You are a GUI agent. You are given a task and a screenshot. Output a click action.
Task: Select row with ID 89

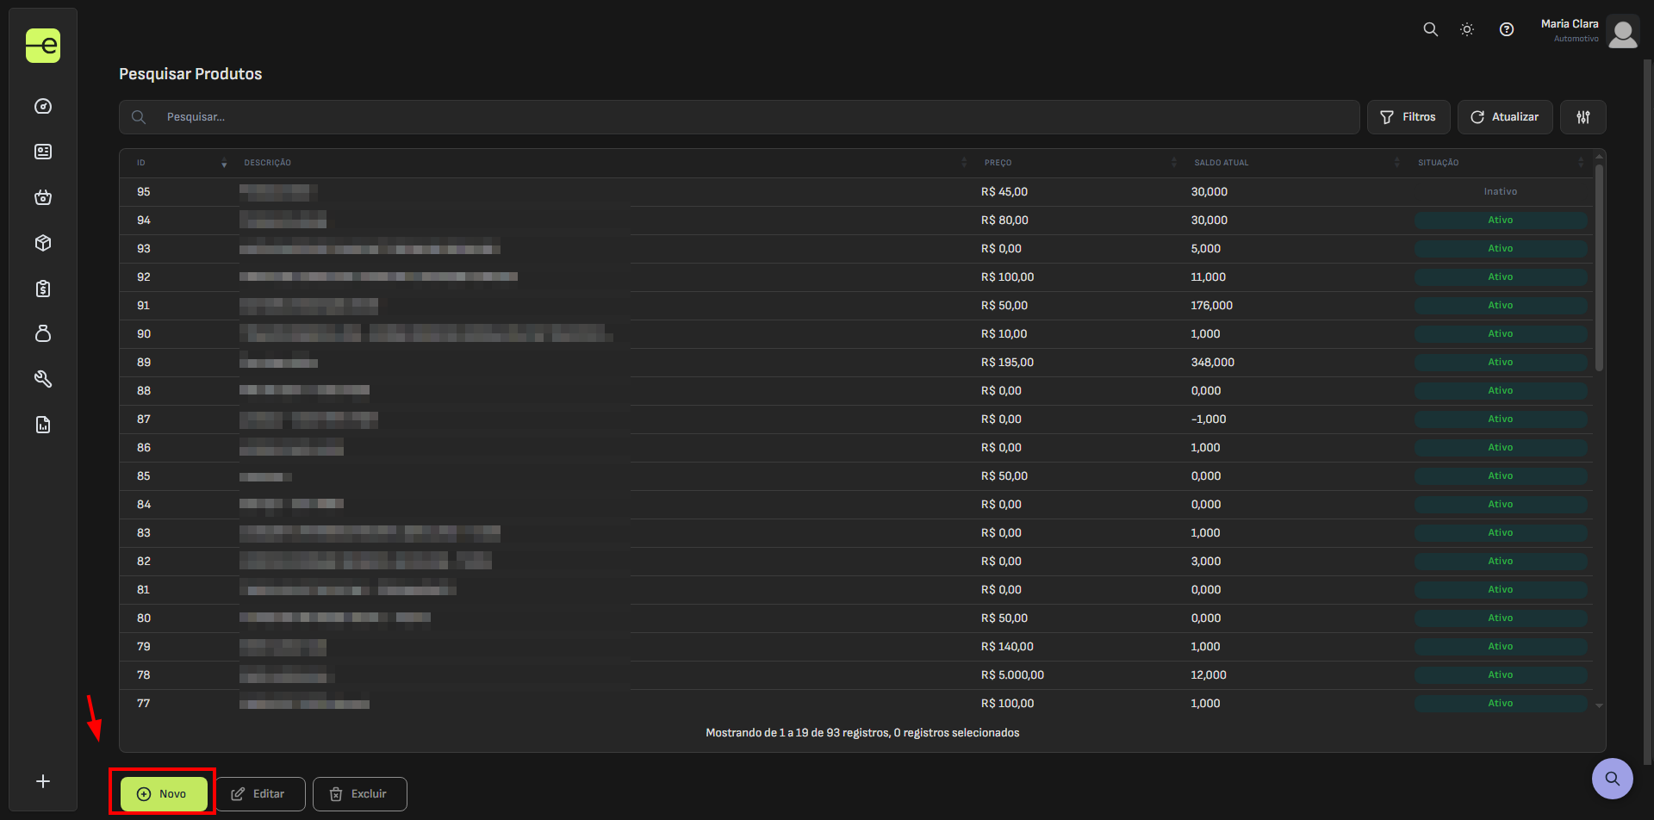[856, 363]
